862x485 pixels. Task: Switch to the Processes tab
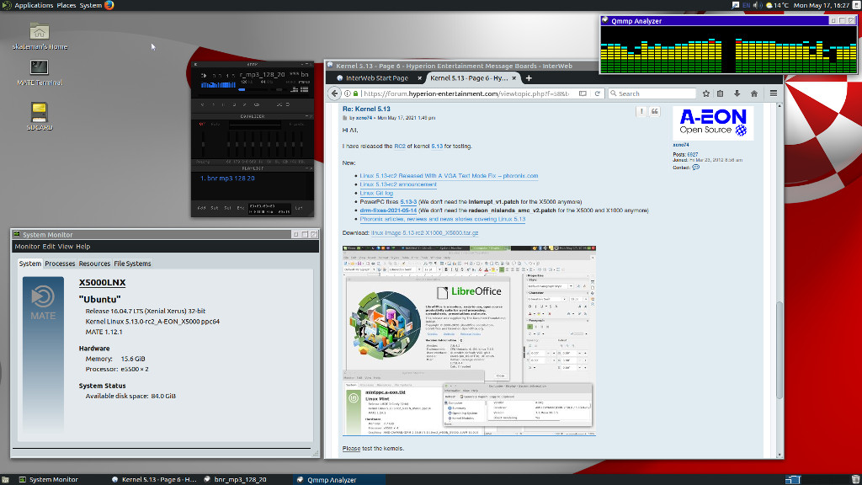click(60, 264)
